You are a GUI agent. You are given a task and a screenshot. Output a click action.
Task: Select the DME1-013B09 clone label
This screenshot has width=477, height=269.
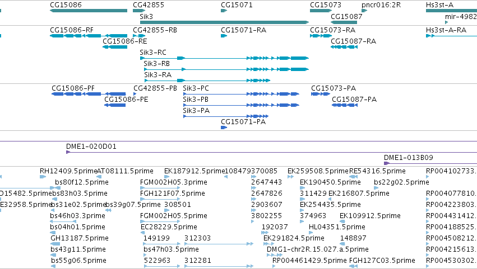409,158
